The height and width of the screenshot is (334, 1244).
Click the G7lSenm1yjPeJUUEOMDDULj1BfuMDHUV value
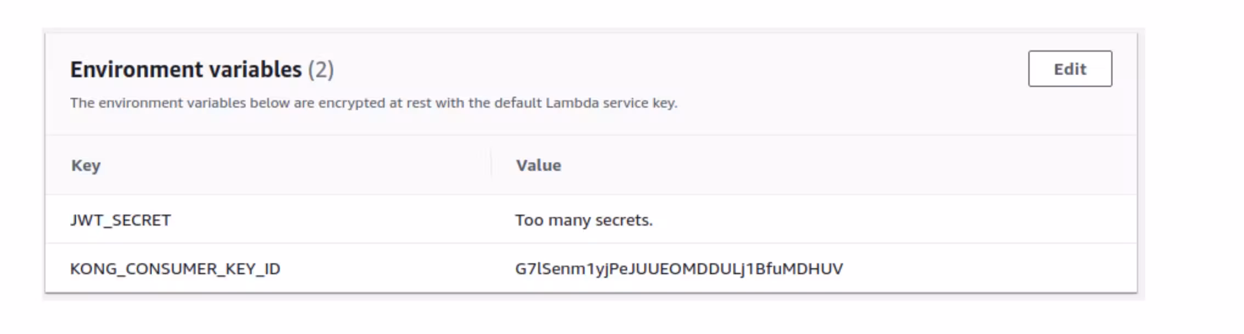[x=678, y=269]
